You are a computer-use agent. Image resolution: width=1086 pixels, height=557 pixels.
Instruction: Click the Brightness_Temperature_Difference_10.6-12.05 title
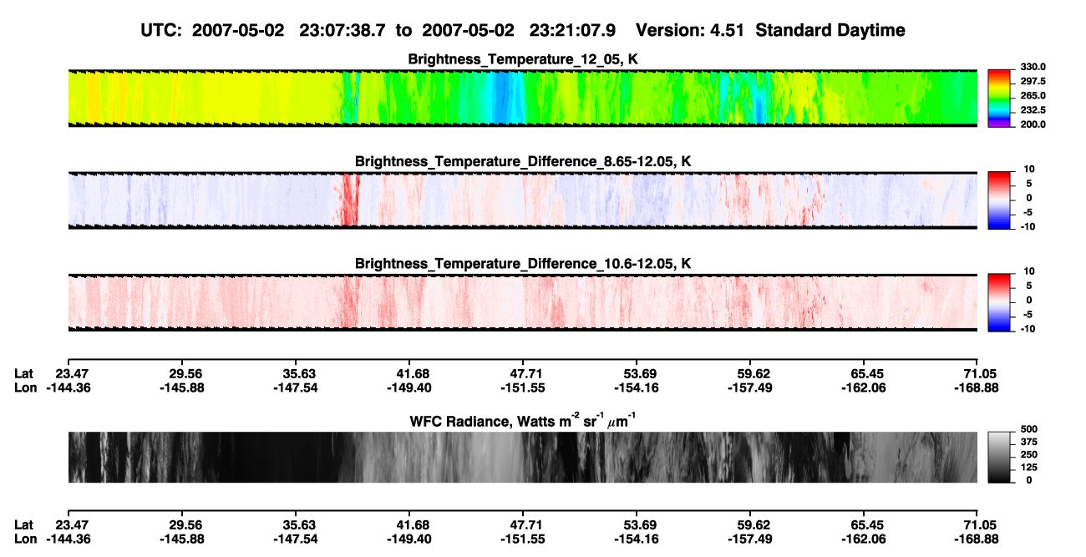[523, 263]
